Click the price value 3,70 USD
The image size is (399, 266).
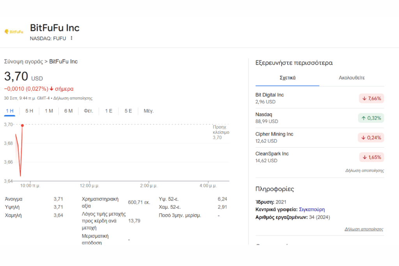coord(23,77)
